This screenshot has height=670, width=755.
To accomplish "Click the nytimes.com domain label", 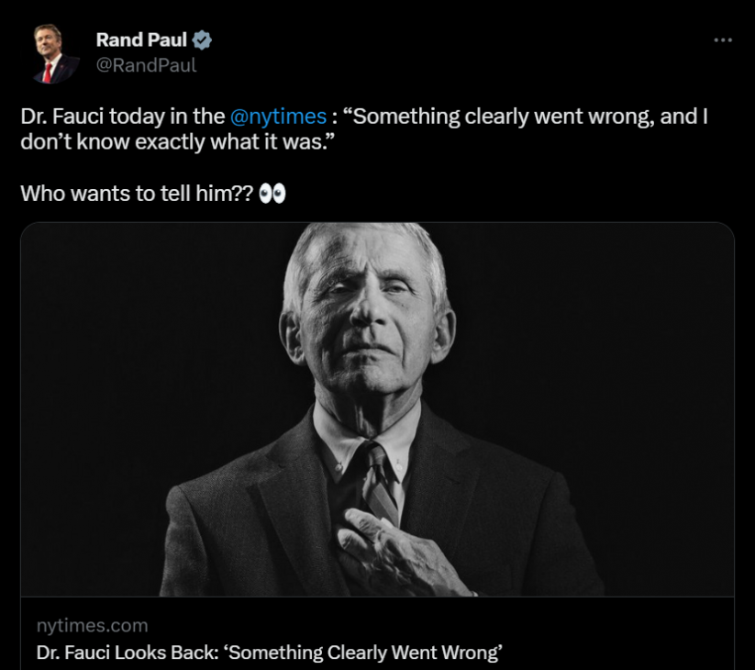I will [92, 625].
